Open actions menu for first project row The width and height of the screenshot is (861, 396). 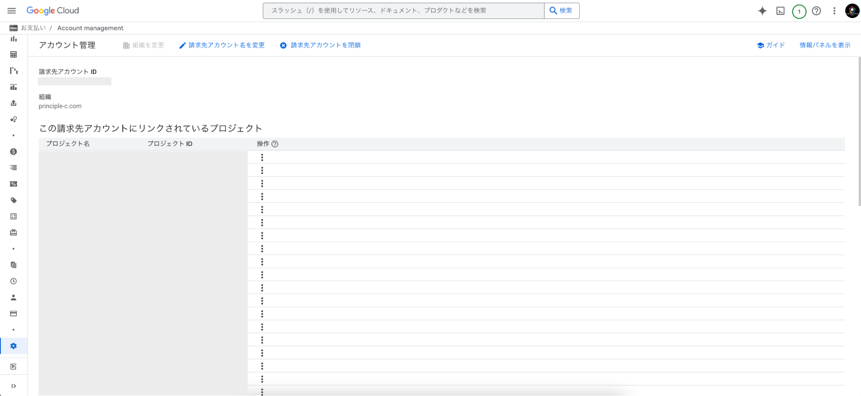tap(262, 158)
